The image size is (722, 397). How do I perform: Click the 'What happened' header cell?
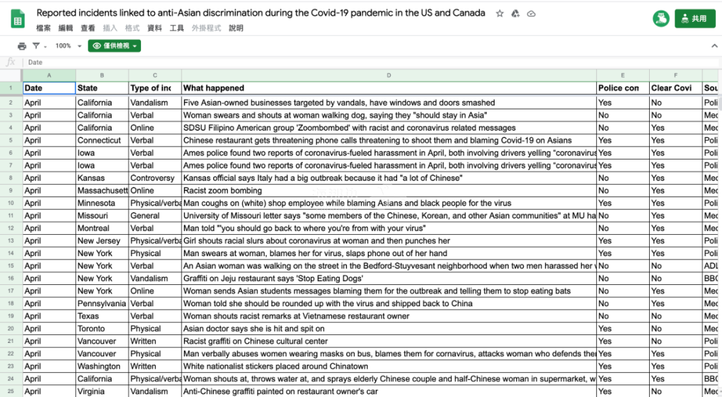tap(389, 88)
